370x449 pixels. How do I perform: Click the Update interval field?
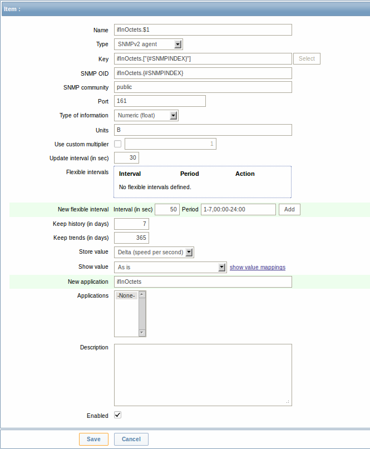[x=127, y=158]
